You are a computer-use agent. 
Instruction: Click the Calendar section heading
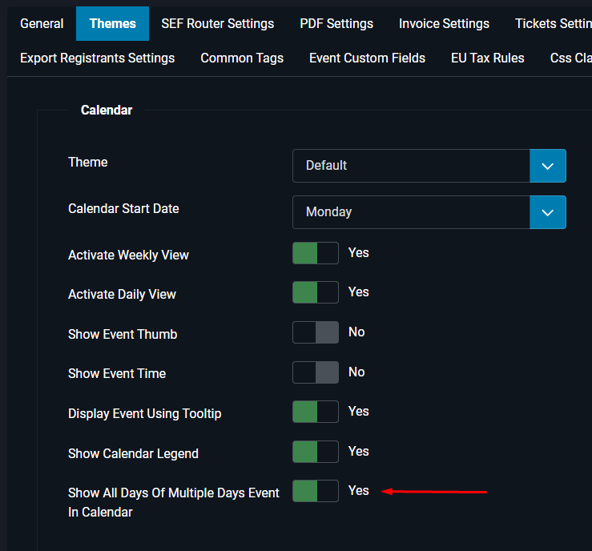[x=107, y=110]
